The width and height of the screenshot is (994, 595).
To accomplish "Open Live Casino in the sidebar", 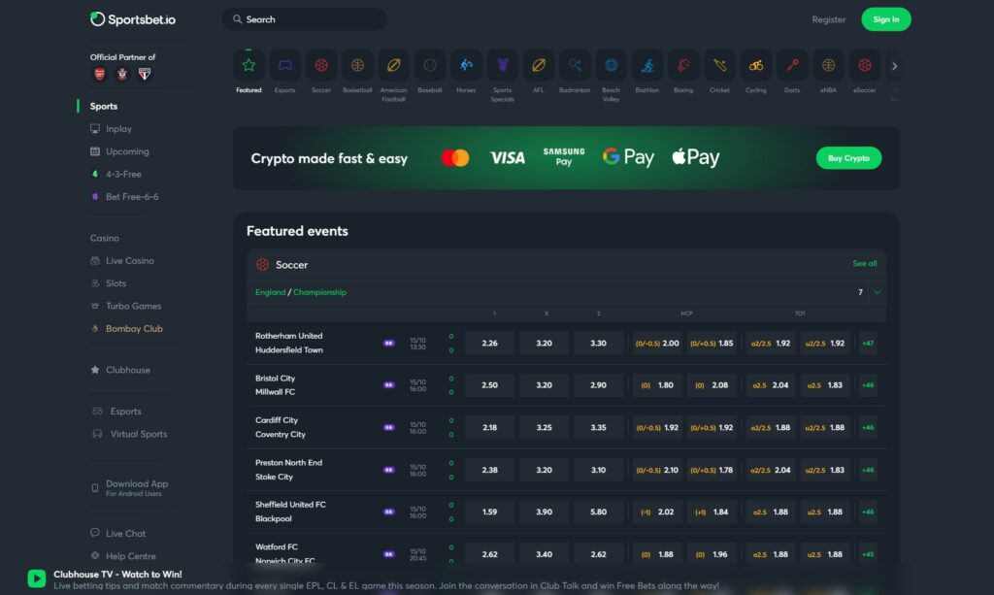I will [122, 260].
